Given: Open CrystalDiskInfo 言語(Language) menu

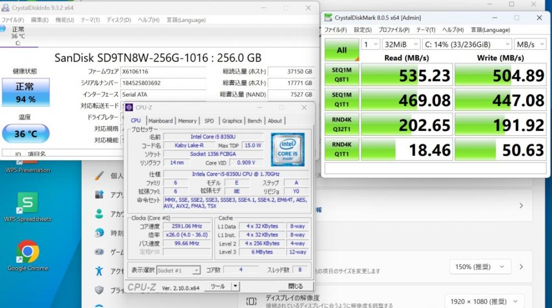Looking at the screenshot, I should [x=186, y=20].
